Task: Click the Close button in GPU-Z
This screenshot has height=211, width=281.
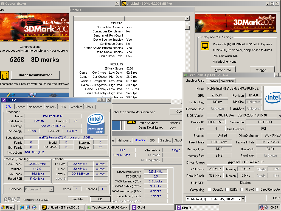Action: [x=274, y=198]
